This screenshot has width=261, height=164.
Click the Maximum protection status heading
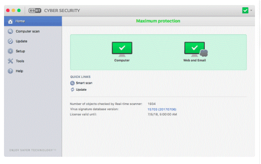158,21
